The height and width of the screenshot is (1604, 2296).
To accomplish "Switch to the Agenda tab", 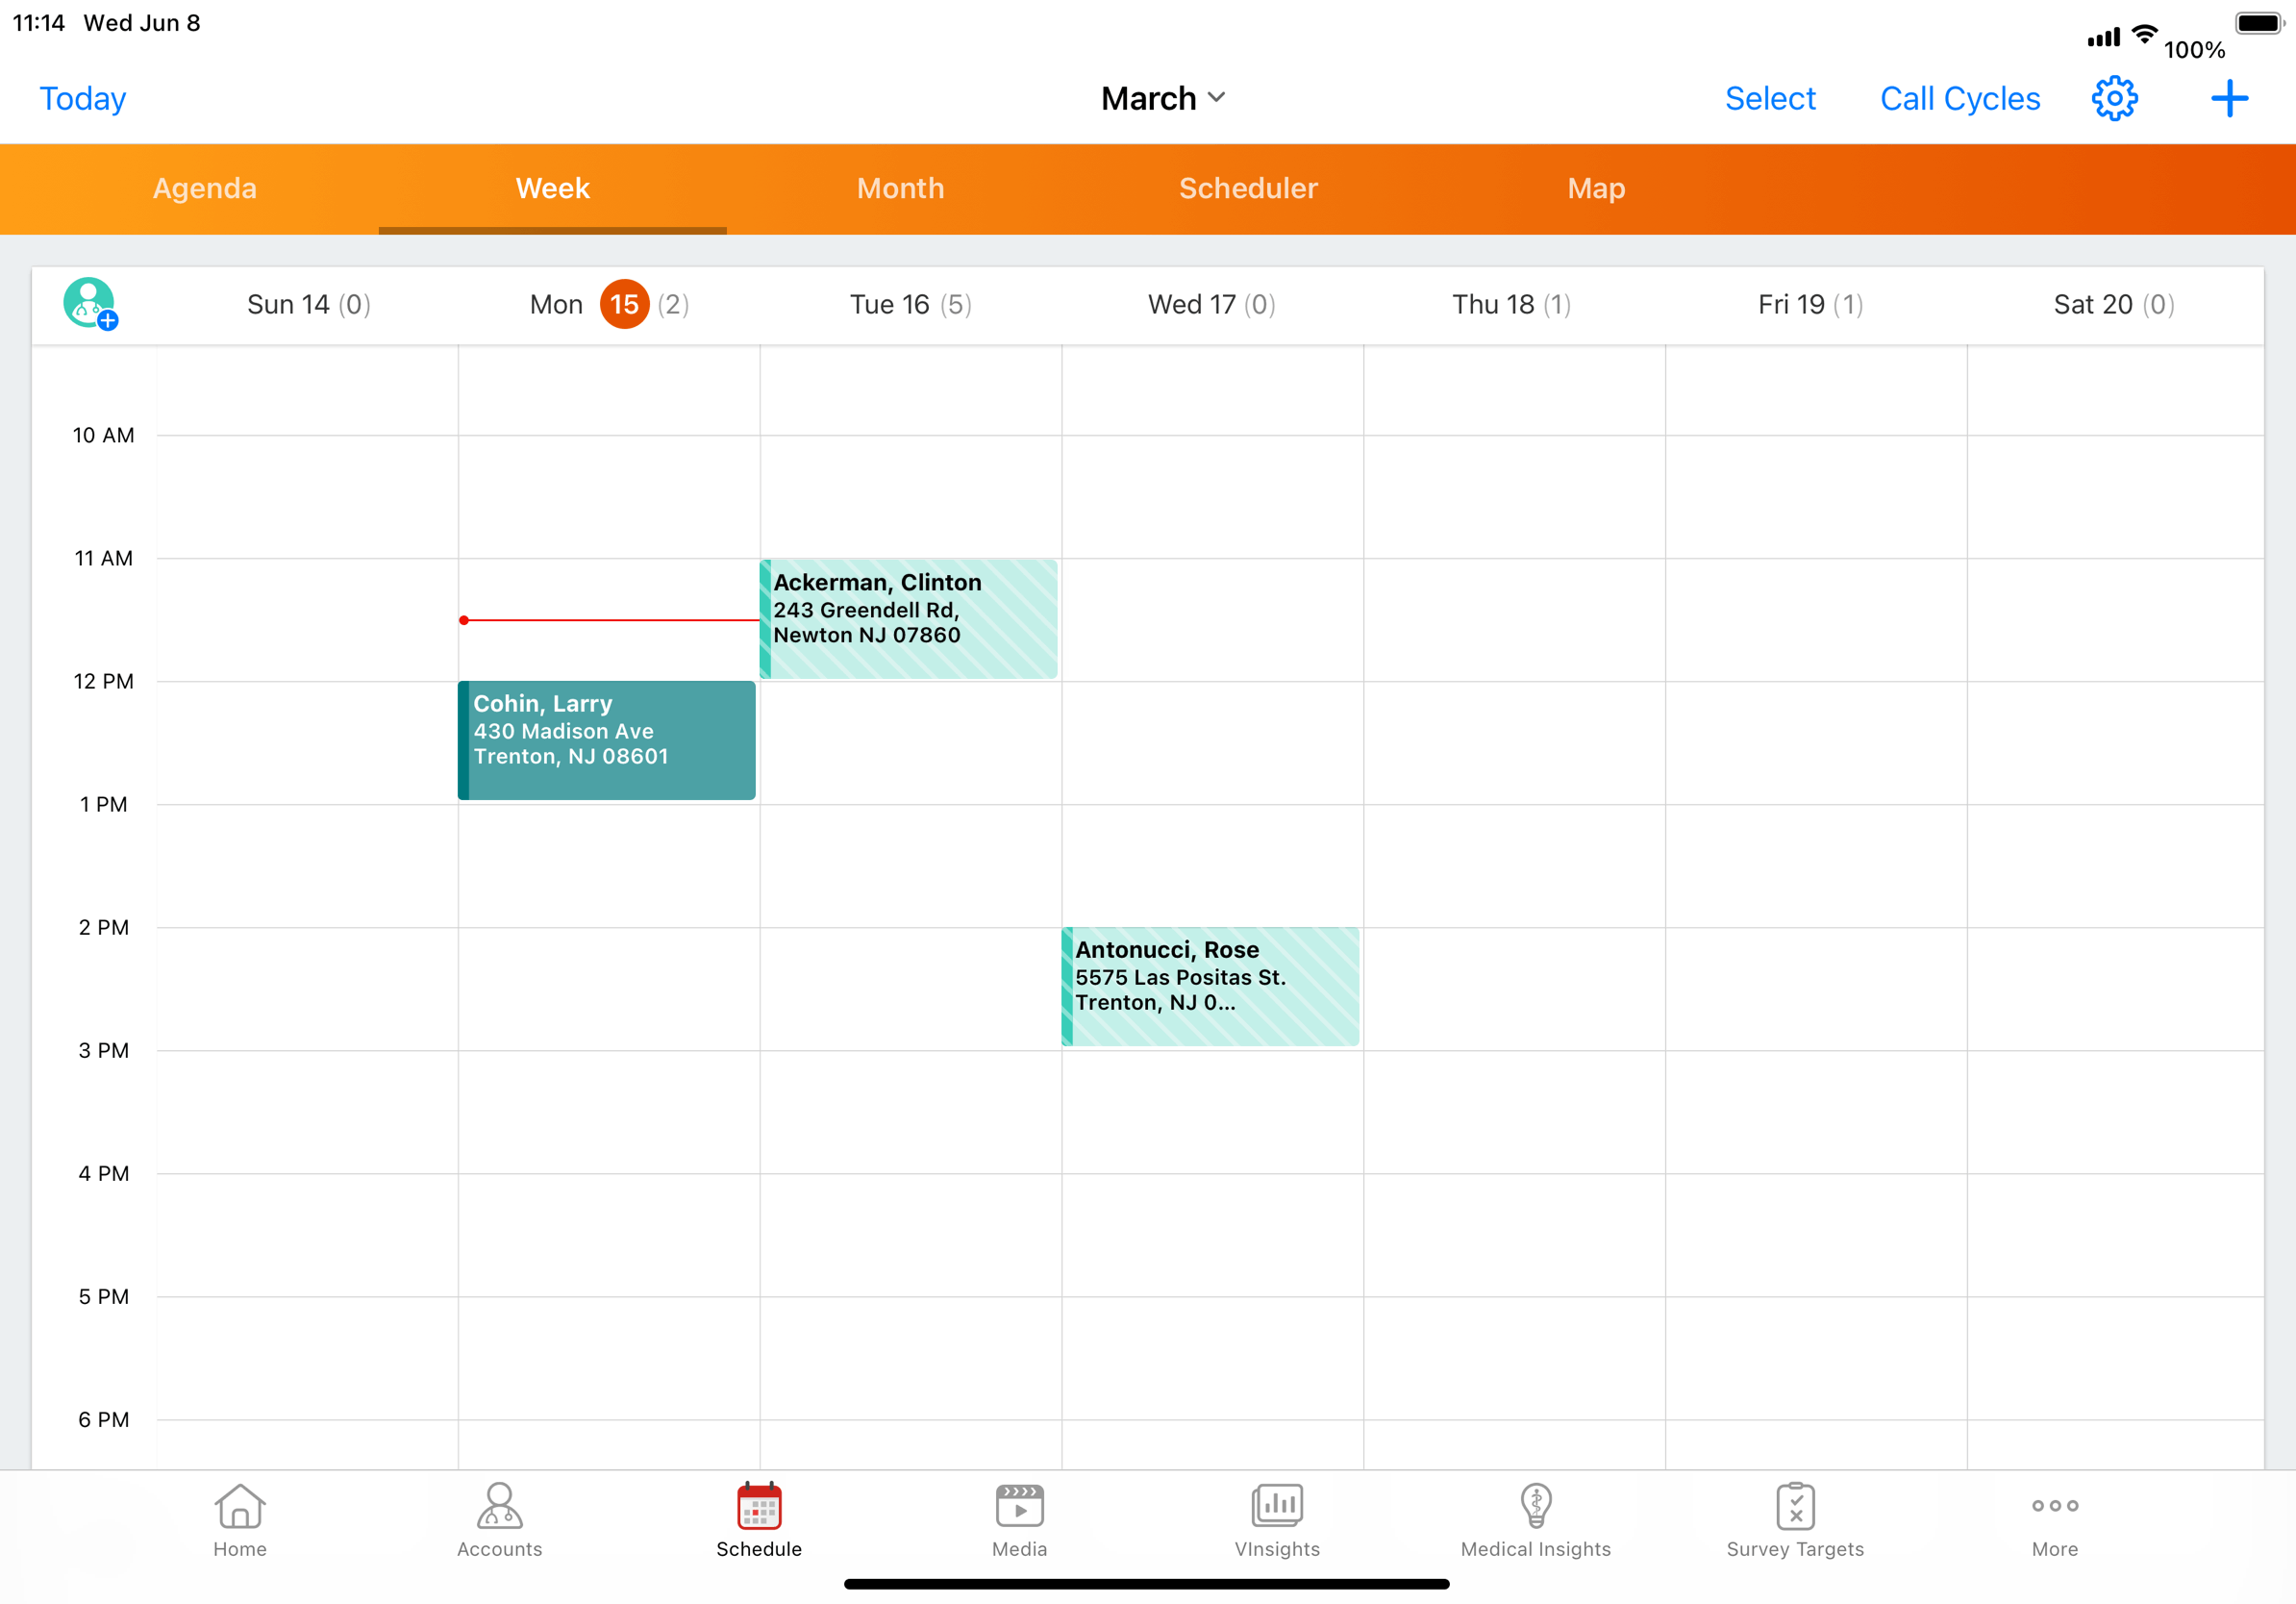I will click(x=205, y=188).
